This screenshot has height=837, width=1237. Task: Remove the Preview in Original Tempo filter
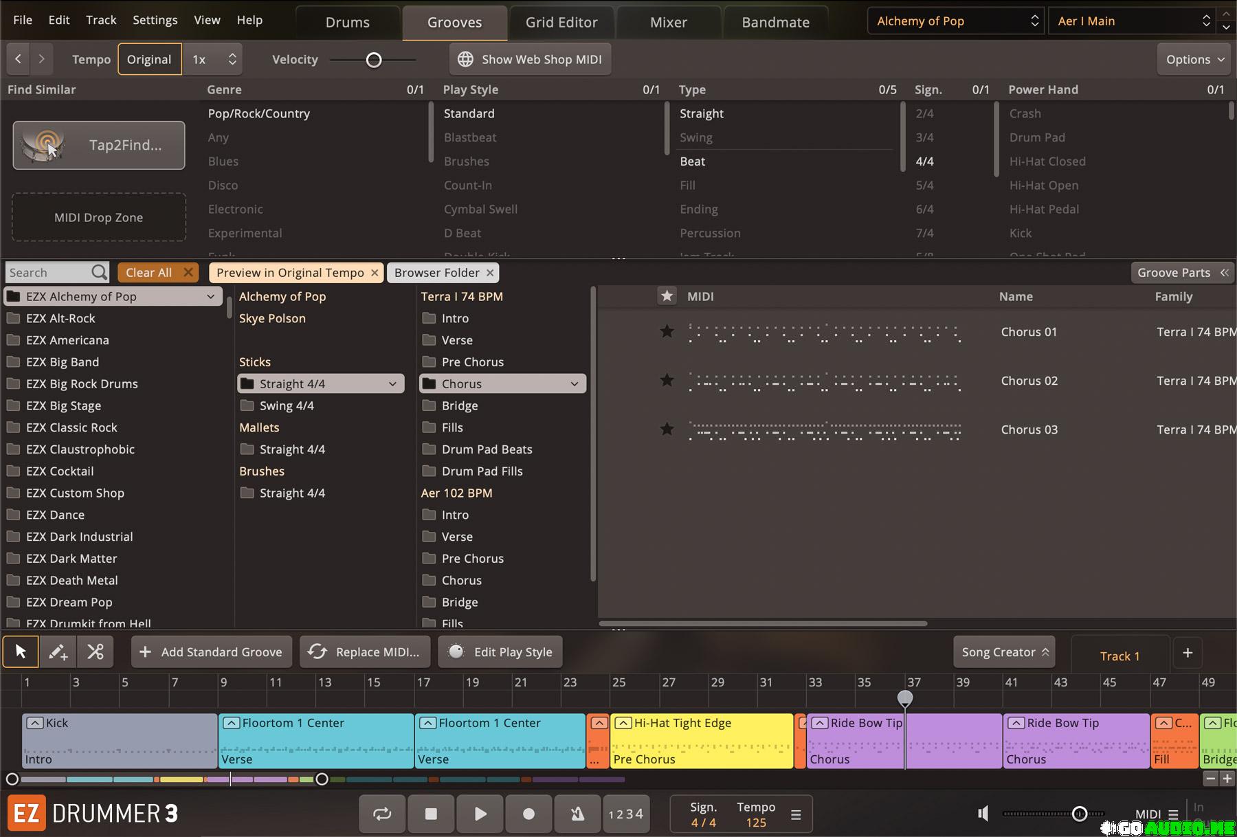375,273
